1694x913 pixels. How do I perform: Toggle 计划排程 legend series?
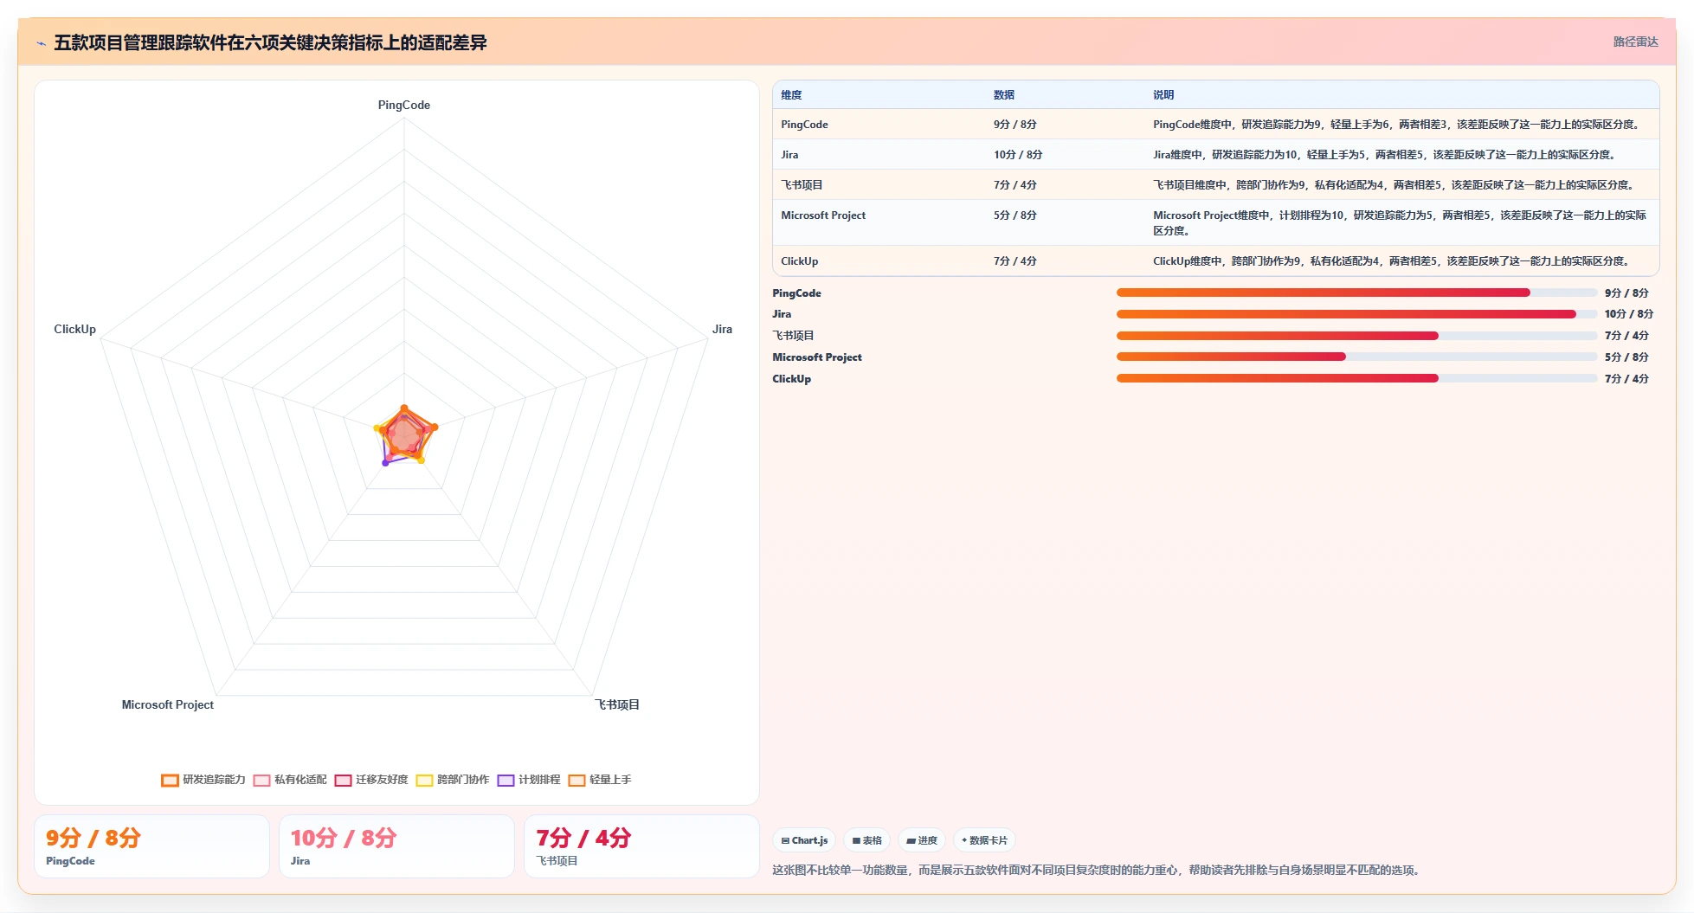click(x=529, y=780)
